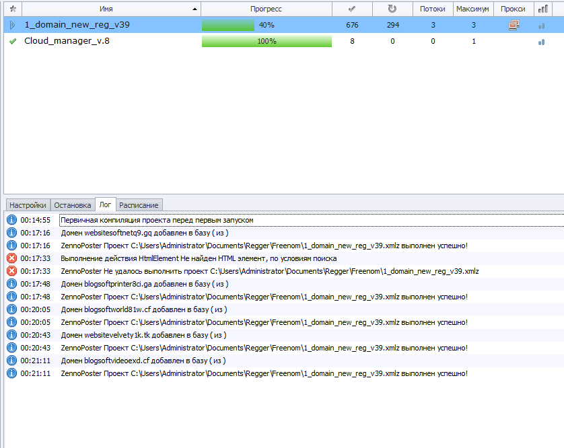Click the 00:20:05 project success message
This screenshot has width=564, height=448.
click(264, 322)
